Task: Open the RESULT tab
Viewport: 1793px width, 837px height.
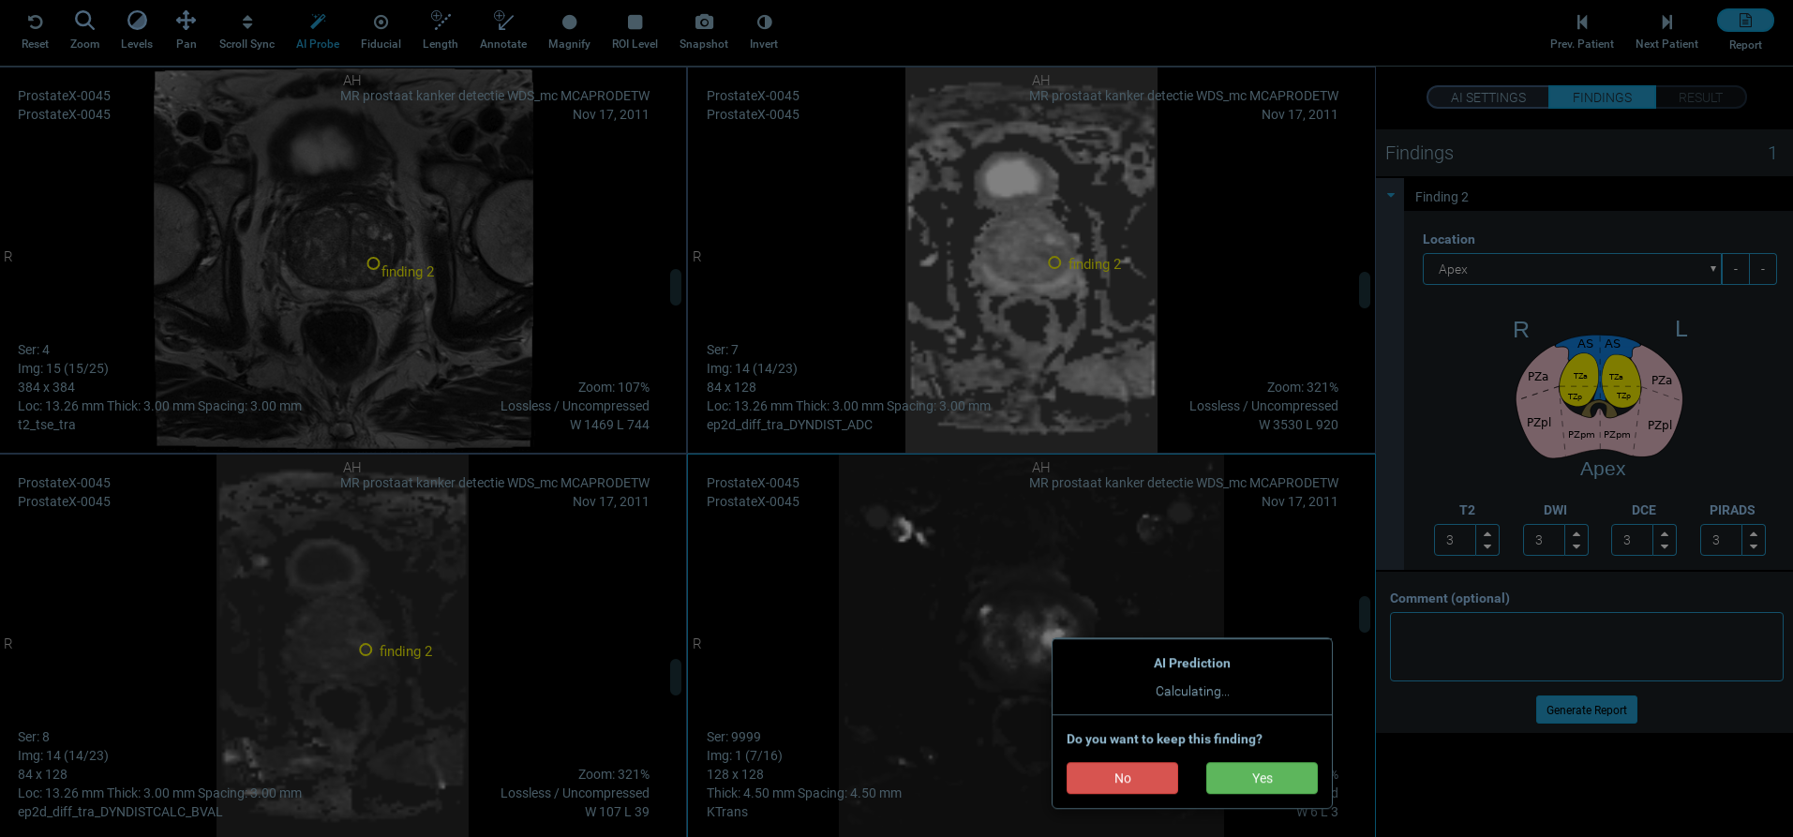Action: (1699, 97)
